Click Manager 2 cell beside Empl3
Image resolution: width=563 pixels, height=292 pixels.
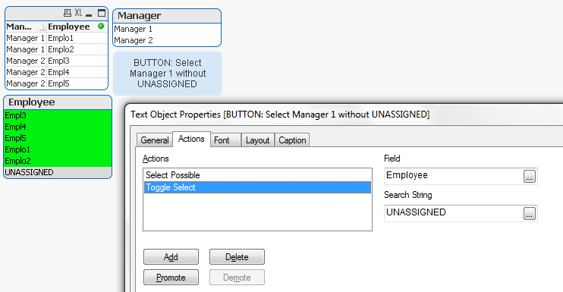26,61
